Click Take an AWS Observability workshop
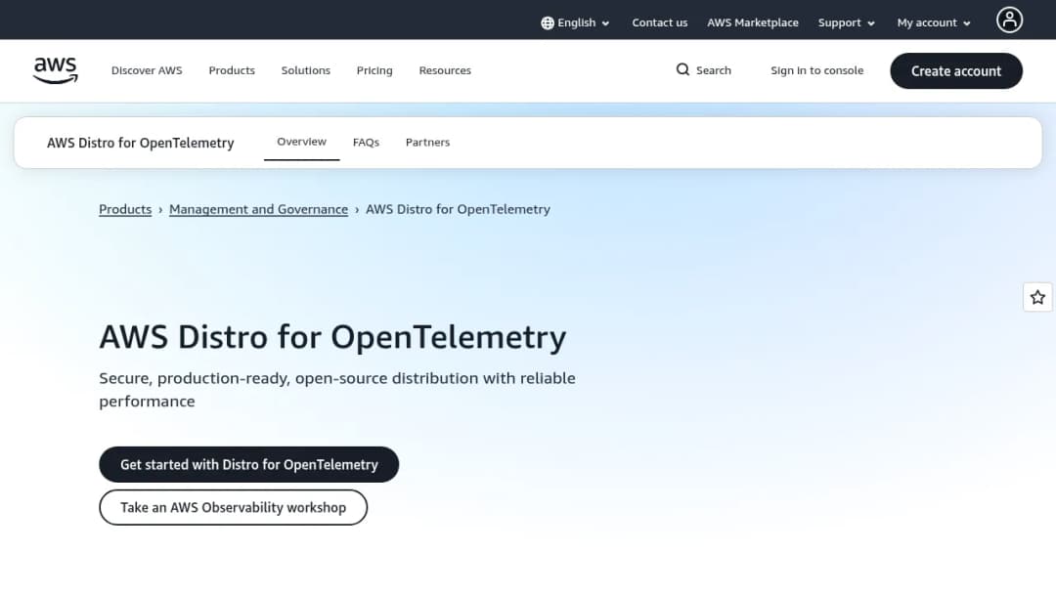Screen dimensions: 1056x594 point(233,508)
